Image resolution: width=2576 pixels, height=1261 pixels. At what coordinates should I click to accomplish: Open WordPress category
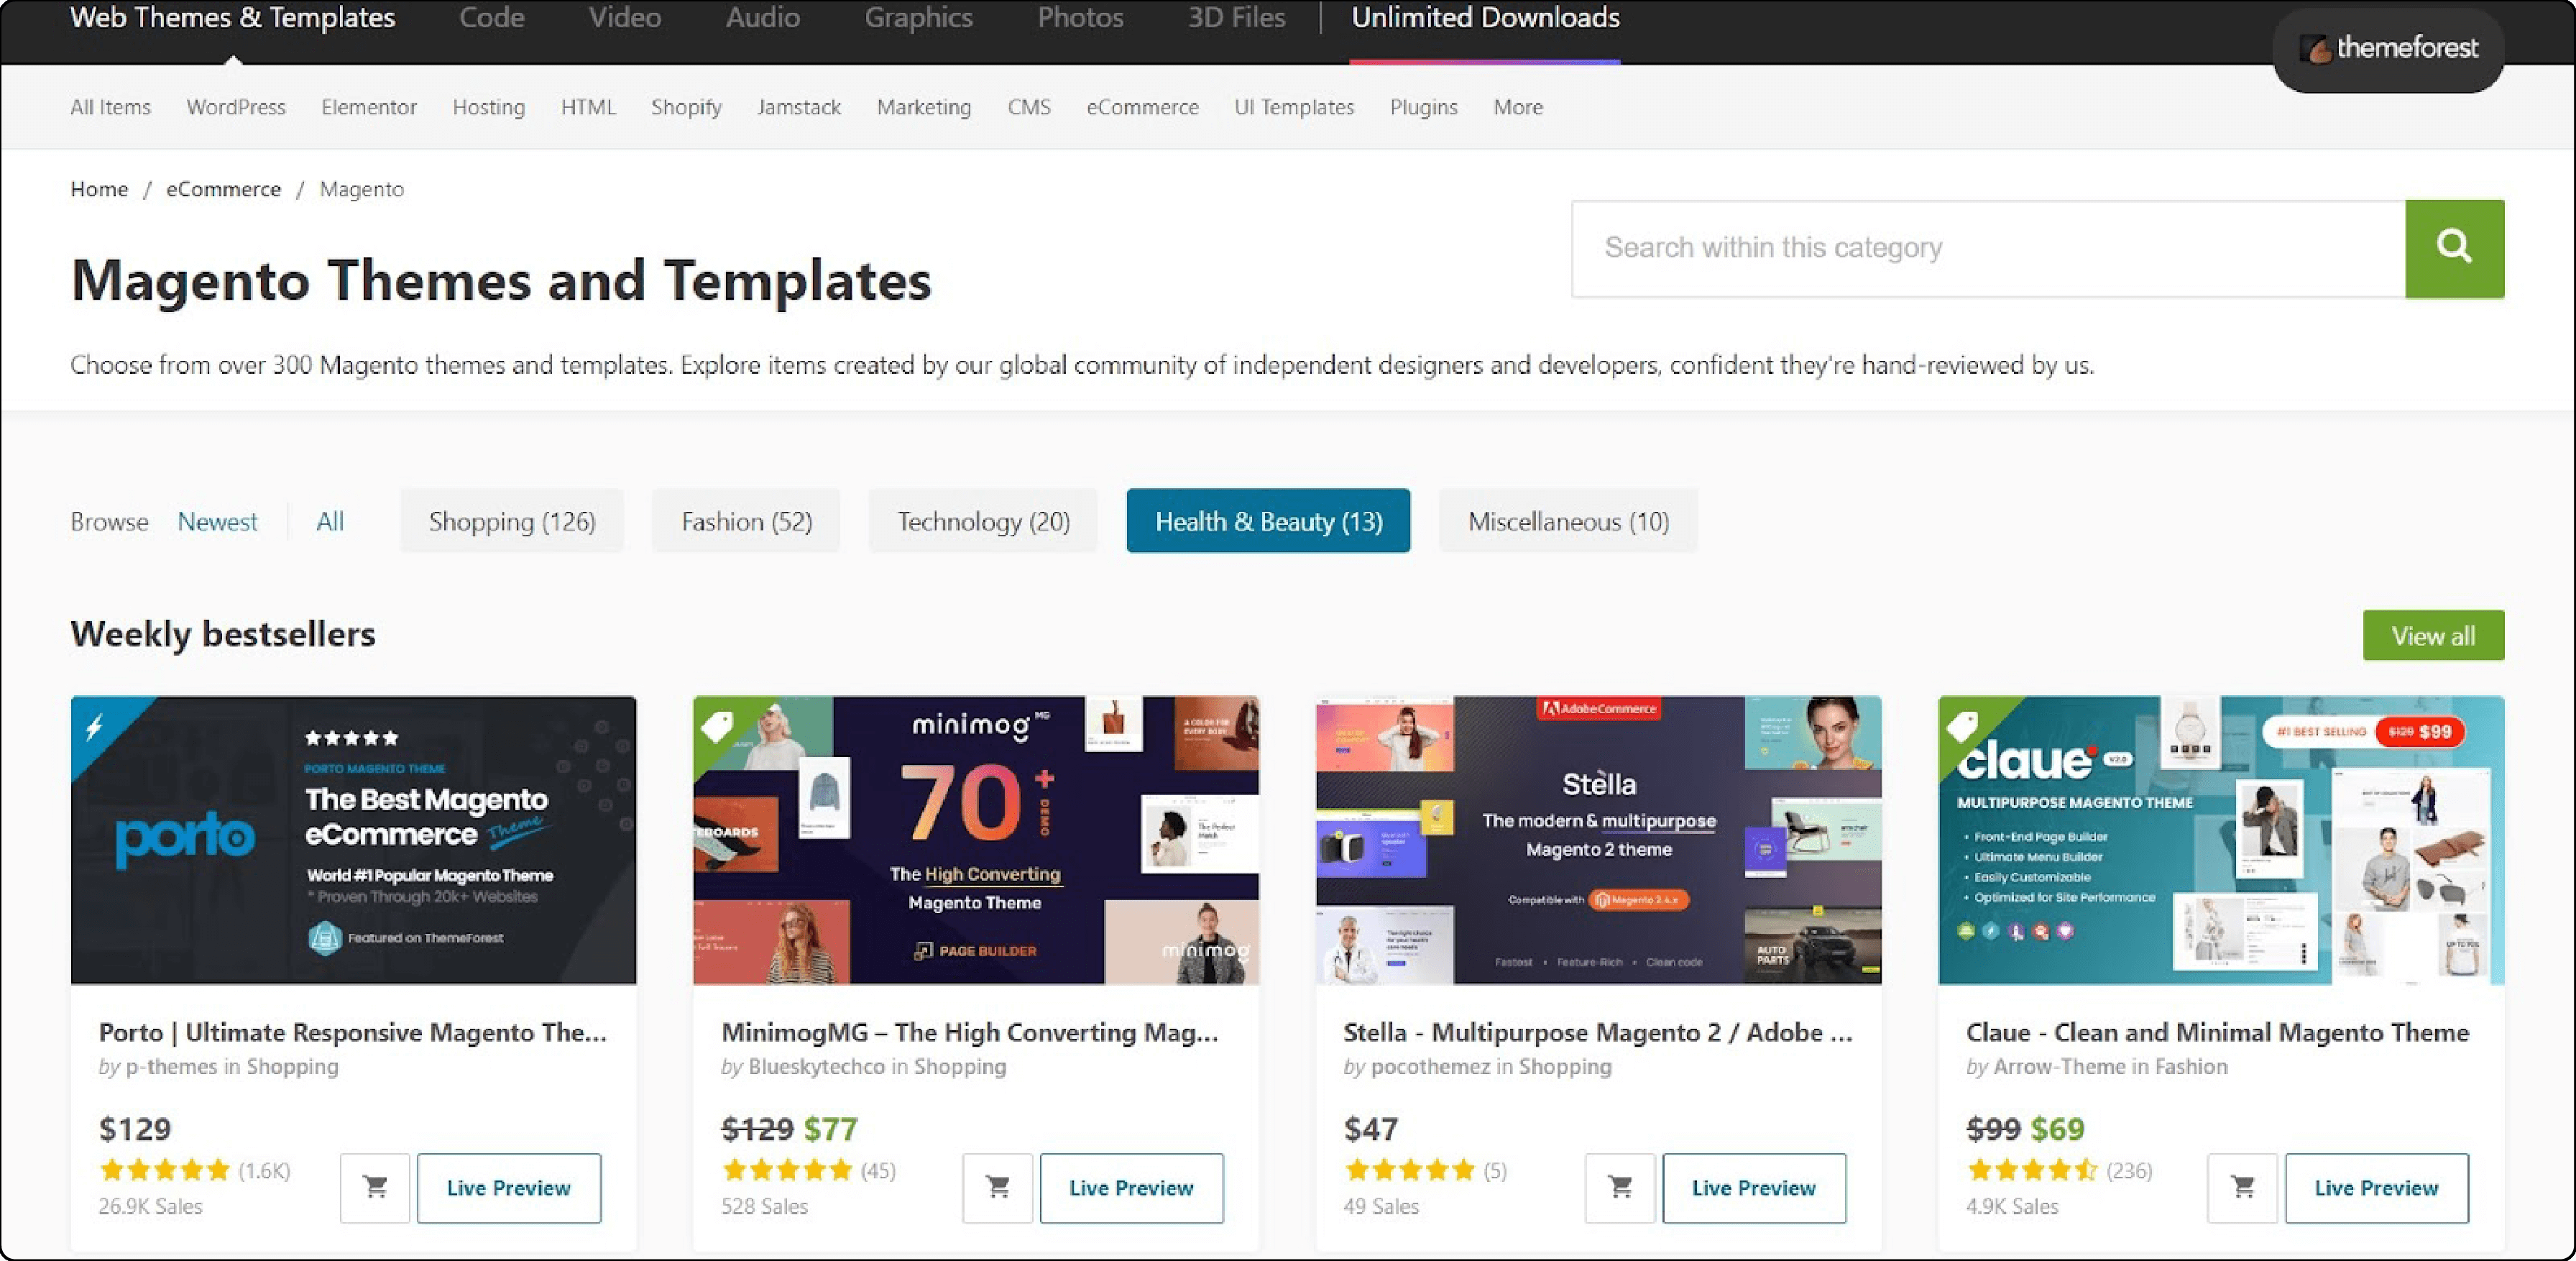[236, 107]
